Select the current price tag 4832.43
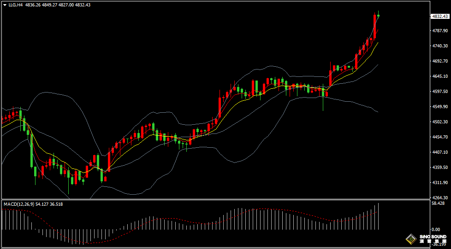 point(440,17)
